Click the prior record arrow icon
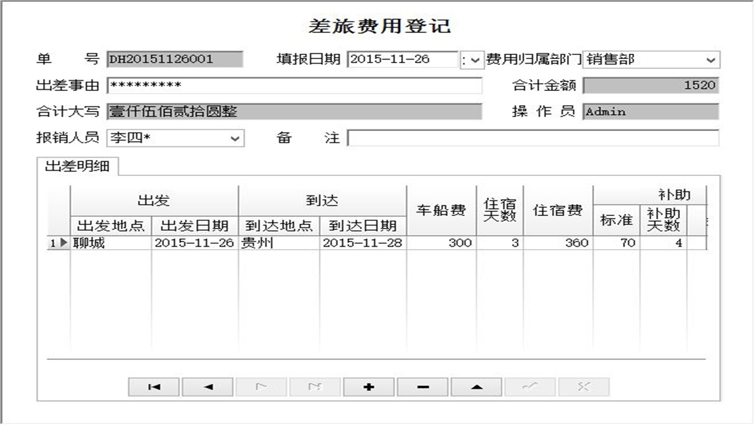Viewport: 755px width, 425px height. click(206, 387)
